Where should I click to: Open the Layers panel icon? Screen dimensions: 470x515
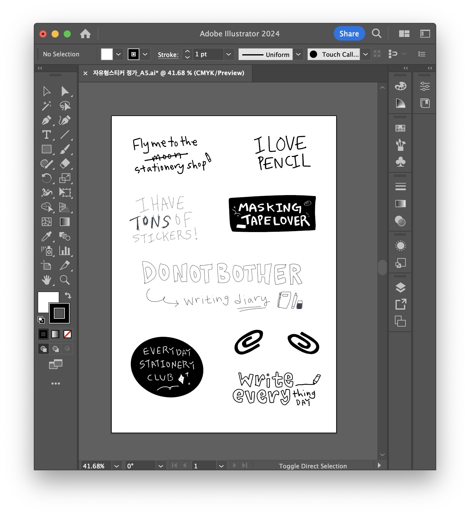tap(400, 287)
